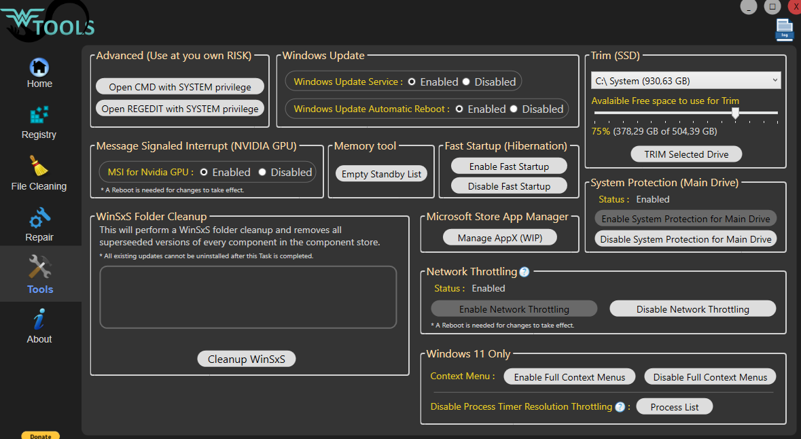Click the Enable Full Context Menus button
The image size is (801, 439).
point(569,376)
